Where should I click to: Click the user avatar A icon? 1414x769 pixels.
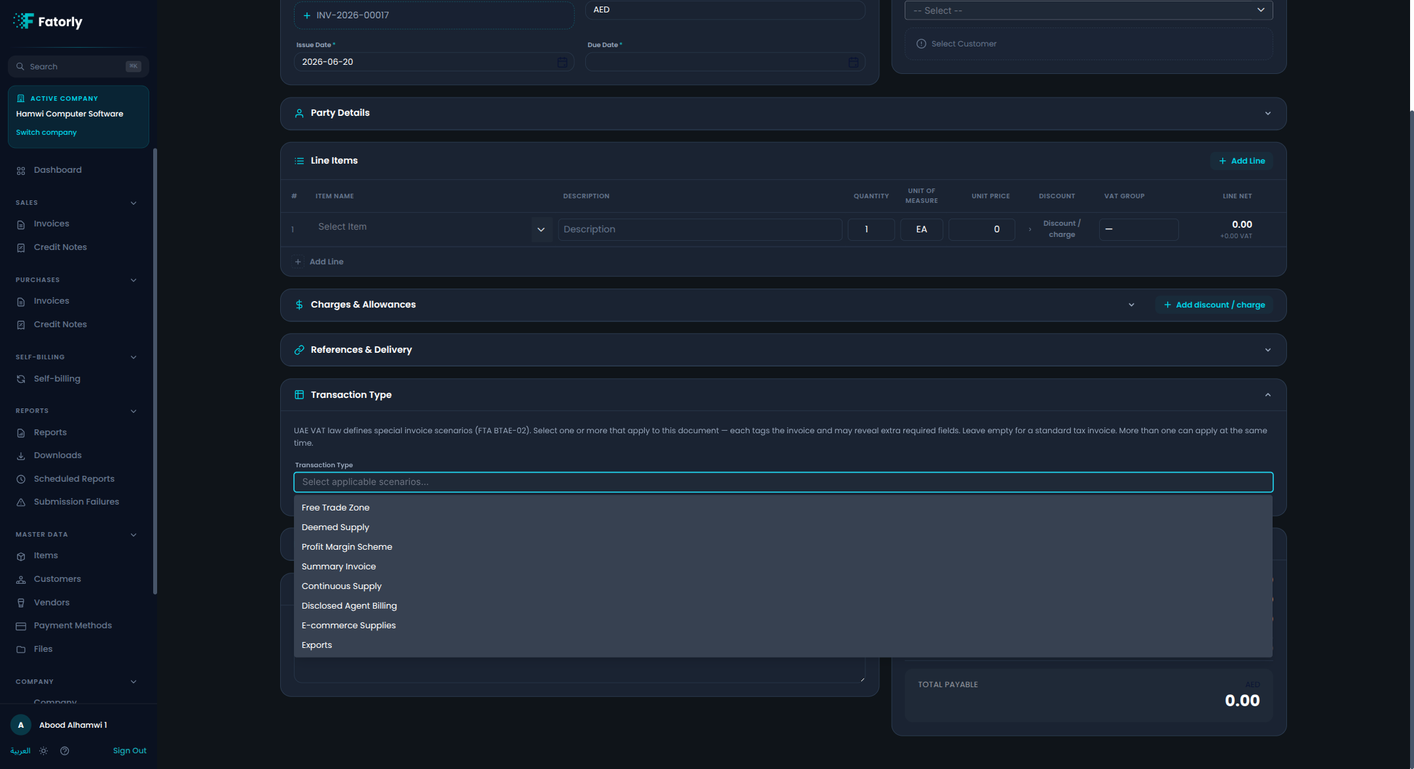21,724
